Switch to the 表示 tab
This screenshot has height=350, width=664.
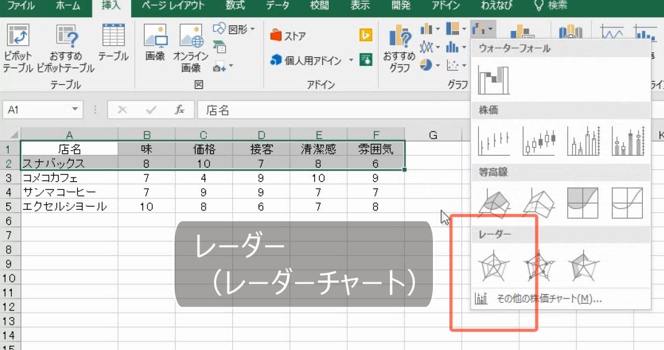pyautogui.click(x=360, y=6)
